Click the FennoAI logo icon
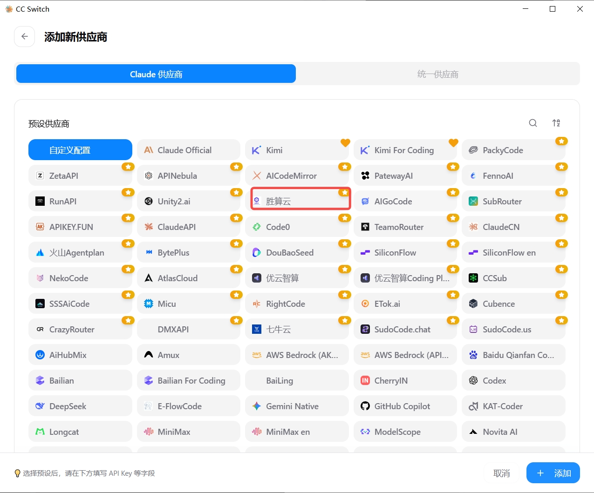Image resolution: width=594 pixels, height=493 pixels. (x=473, y=176)
